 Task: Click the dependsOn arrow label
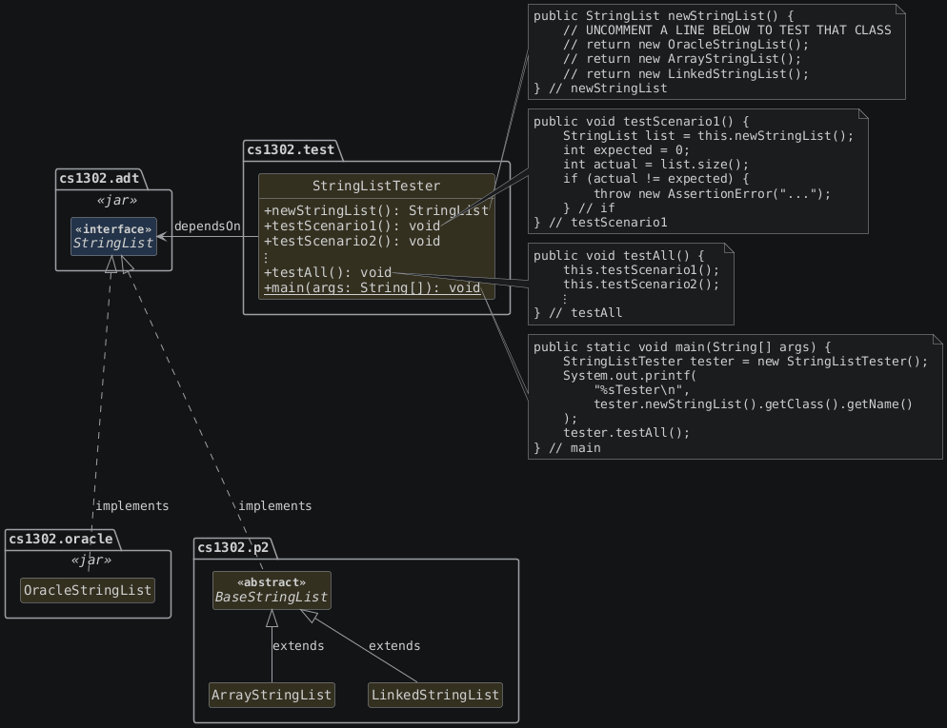207,226
